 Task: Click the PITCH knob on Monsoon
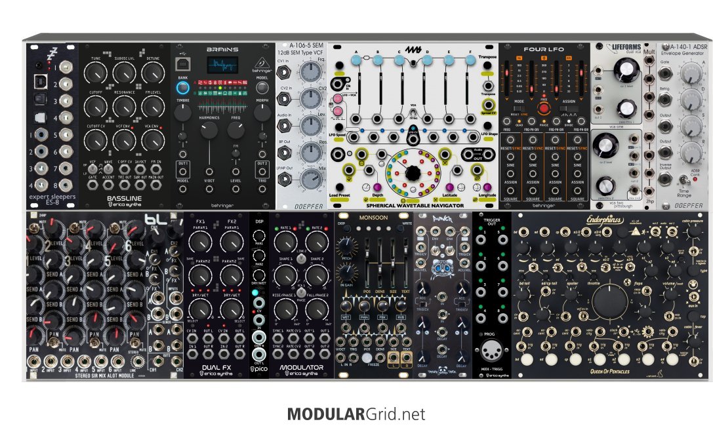(346, 246)
